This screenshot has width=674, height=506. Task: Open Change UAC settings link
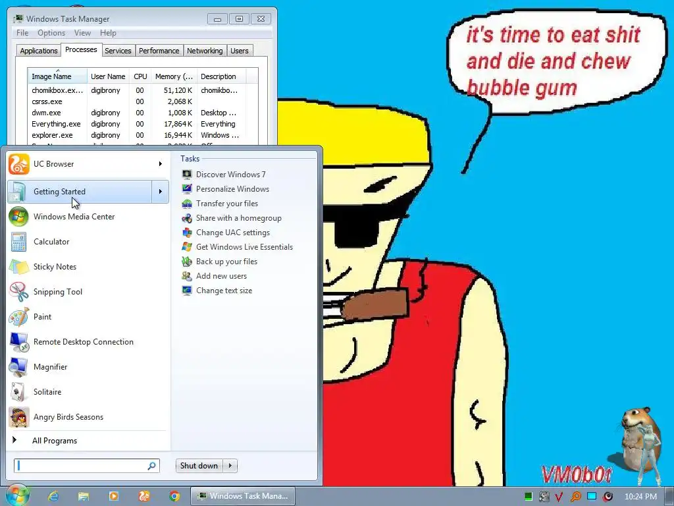click(x=233, y=233)
